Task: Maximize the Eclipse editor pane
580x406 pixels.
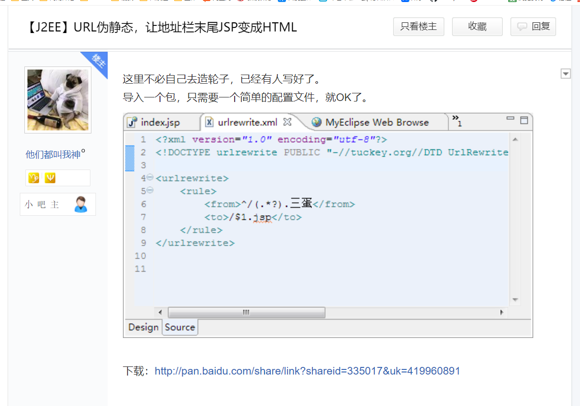Action: (x=524, y=120)
